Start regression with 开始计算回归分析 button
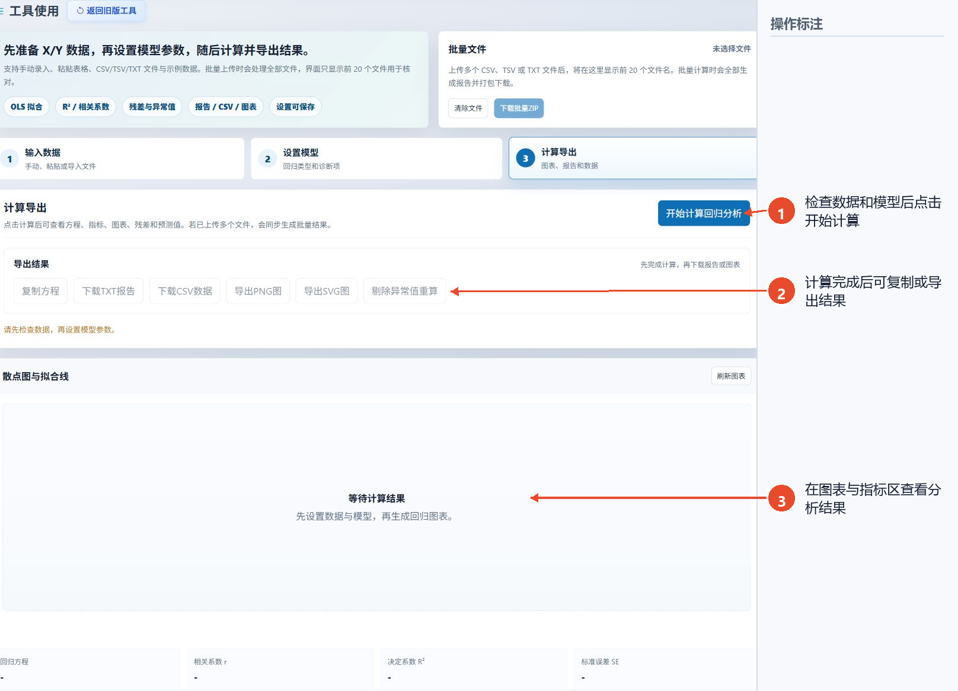 pyautogui.click(x=704, y=213)
